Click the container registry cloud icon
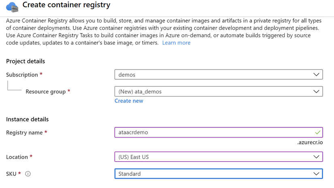This screenshot has height=188, width=334. (x=12, y=7)
